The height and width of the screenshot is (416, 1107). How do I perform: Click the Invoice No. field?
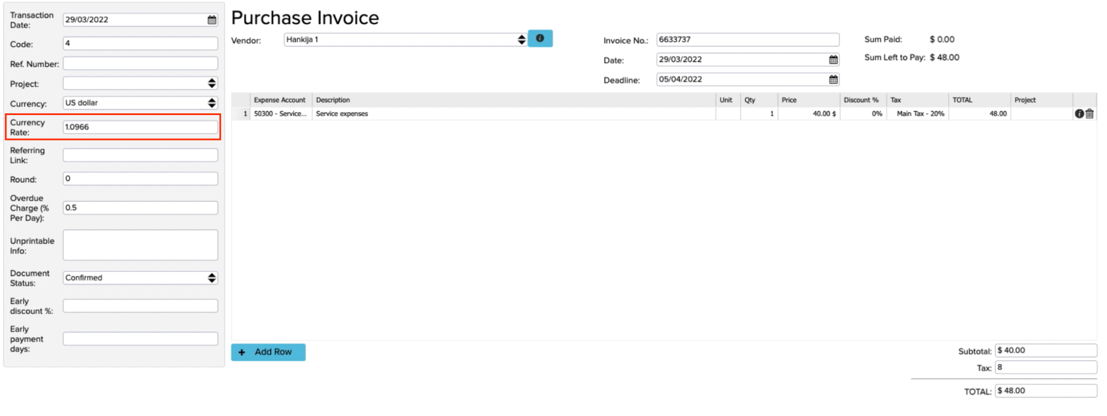click(x=747, y=40)
